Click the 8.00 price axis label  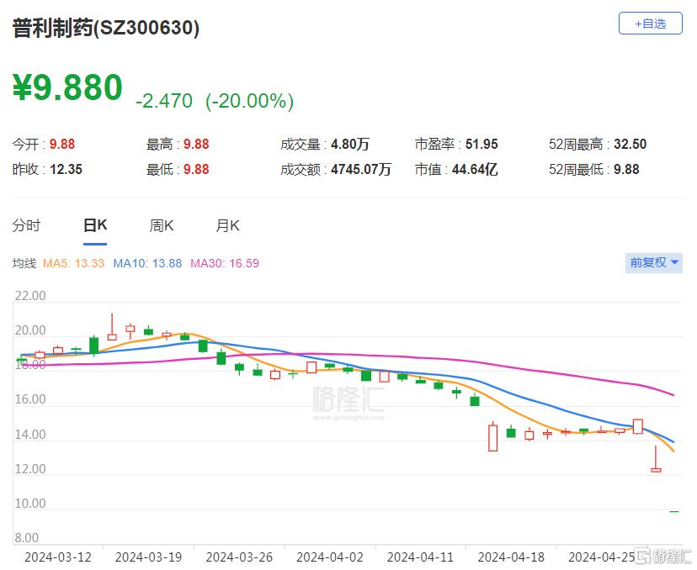coord(27,537)
